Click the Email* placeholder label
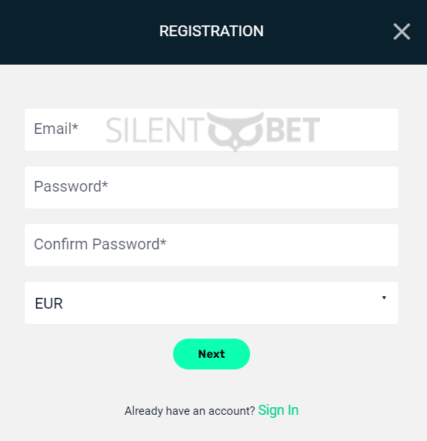The width and height of the screenshot is (427, 441). coord(56,129)
